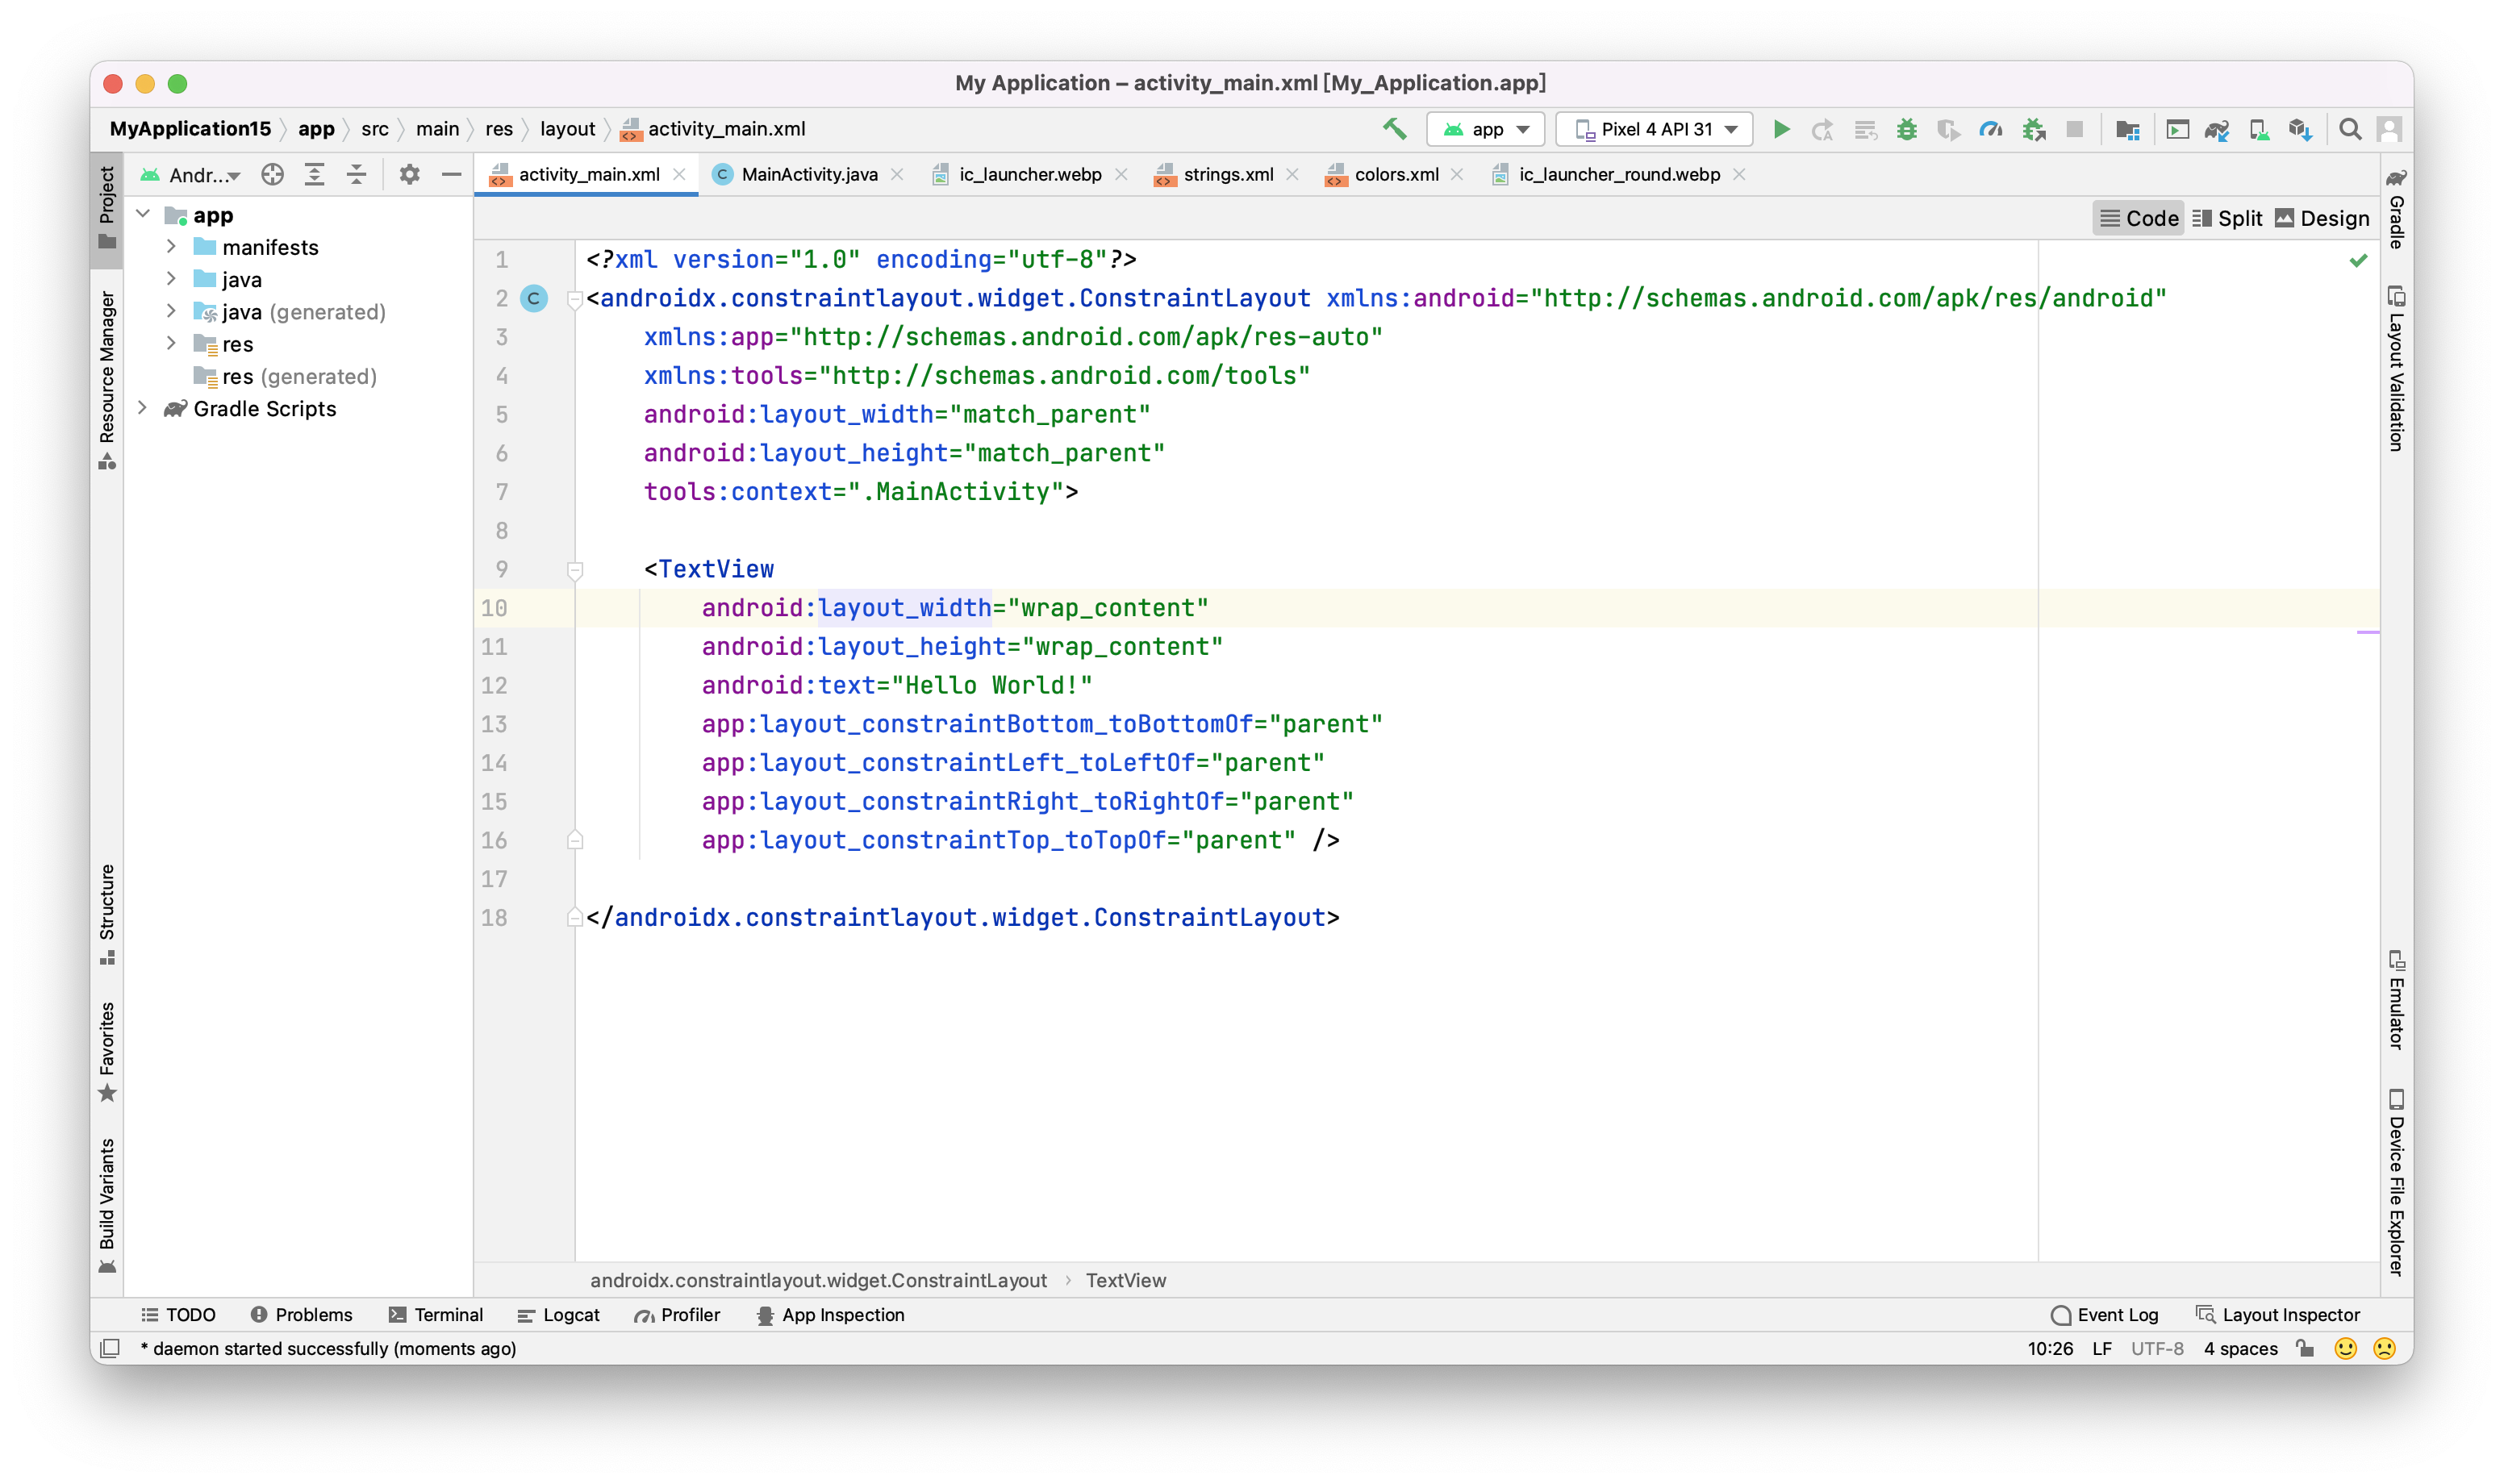Switch editor to Split view mode
This screenshot has width=2504, height=1484.
coord(2227,218)
